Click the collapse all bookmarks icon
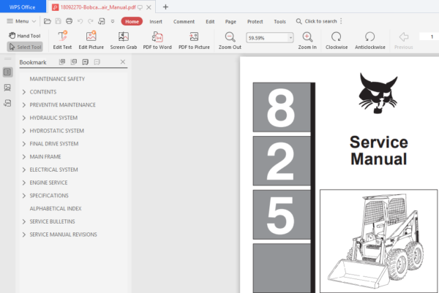Viewport: 439px width, 293px height. 74,62
